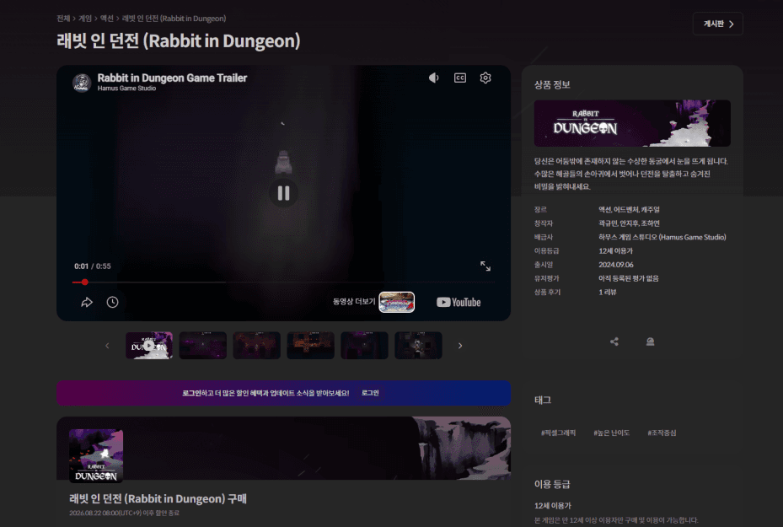Image resolution: width=783 pixels, height=527 pixels.
Task: Select the fifth screenshot thumbnail
Action: point(365,345)
